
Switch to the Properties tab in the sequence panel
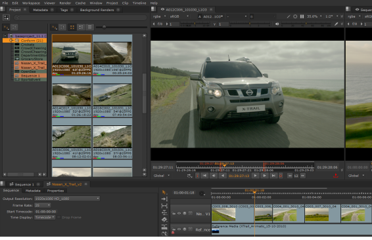pos(55,191)
